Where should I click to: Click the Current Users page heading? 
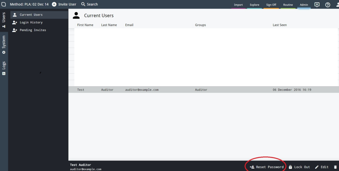click(99, 16)
